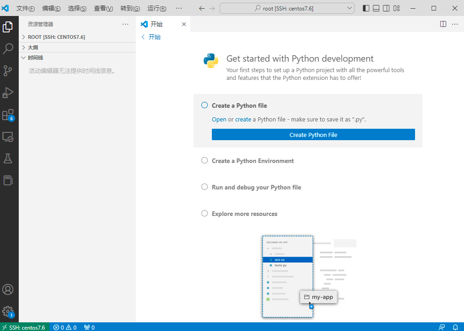
Task: Open errors and warnings status item
Action: pos(65,327)
